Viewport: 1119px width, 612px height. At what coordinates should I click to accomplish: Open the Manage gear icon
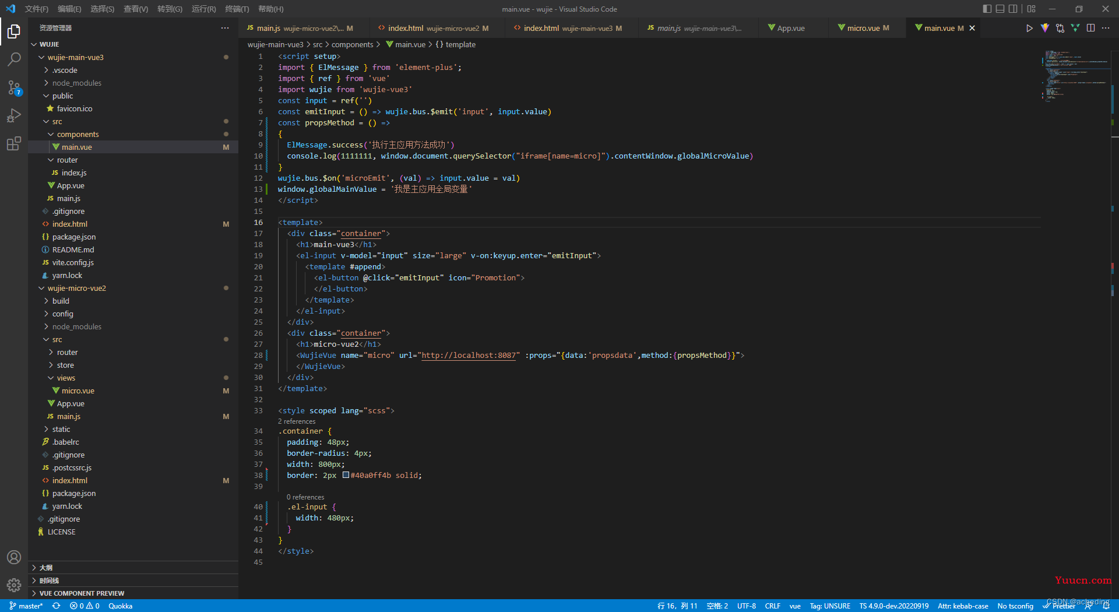click(14, 585)
